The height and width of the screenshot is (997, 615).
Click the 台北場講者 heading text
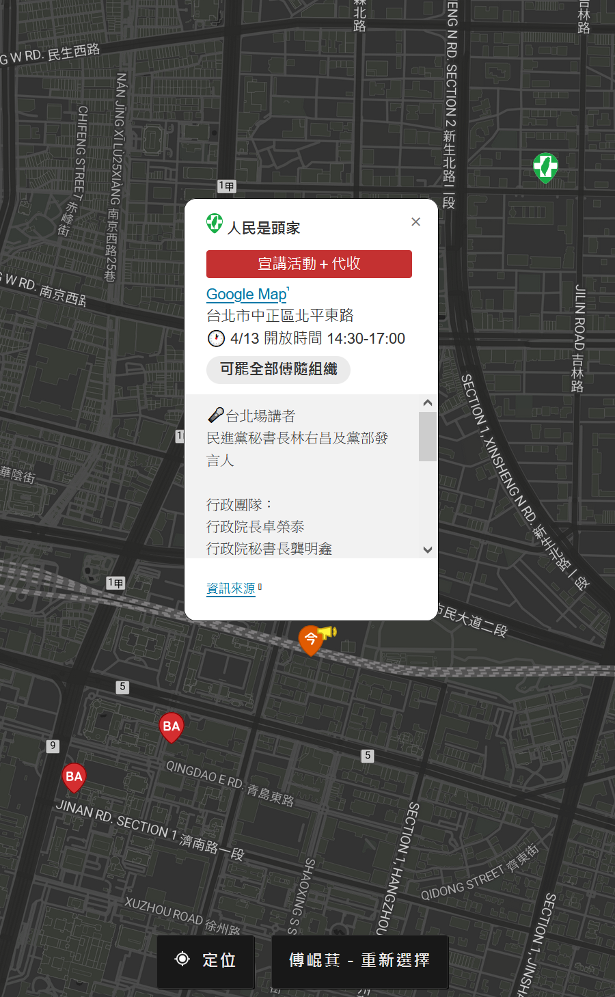pos(260,416)
